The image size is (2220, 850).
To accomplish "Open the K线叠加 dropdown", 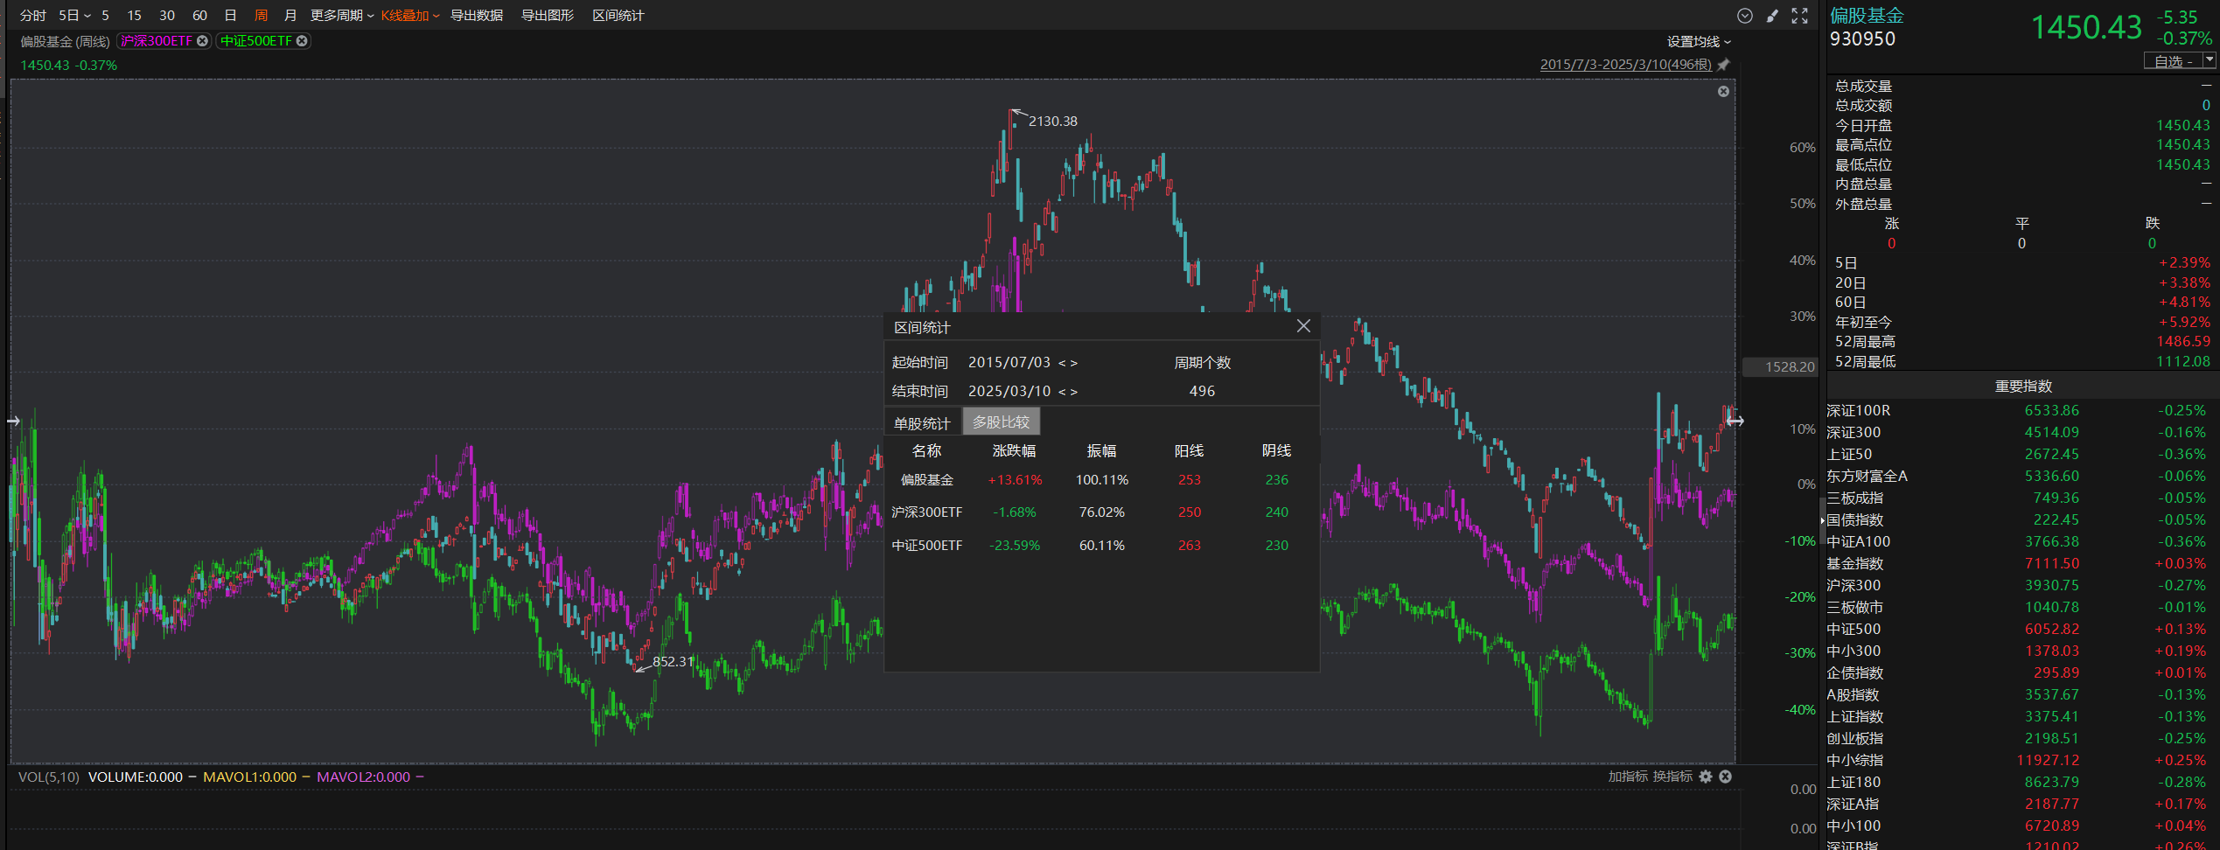I will pos(409,16).
